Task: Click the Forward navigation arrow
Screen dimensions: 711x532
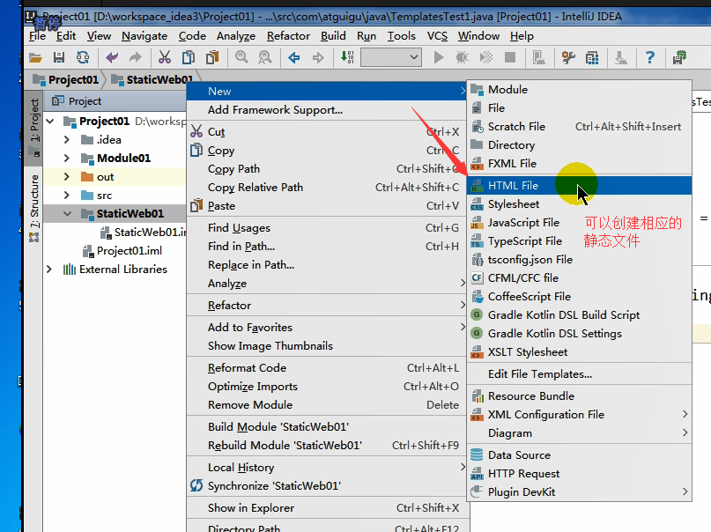Action: [x=318, y=57]
